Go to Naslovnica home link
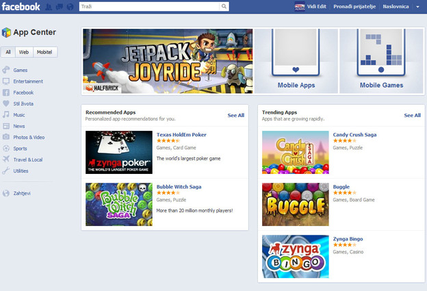 tap(396, 7)
